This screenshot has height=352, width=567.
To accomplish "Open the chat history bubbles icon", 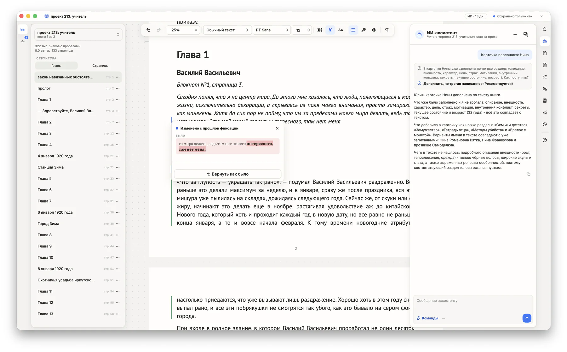I will click(526, 34).
